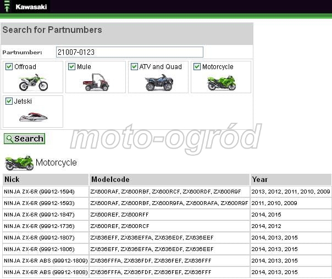The width and height of the screenshot is (332, 279).
Task: Click the ATV and Quad vehicle image
Action: click(x=159, y=83)
